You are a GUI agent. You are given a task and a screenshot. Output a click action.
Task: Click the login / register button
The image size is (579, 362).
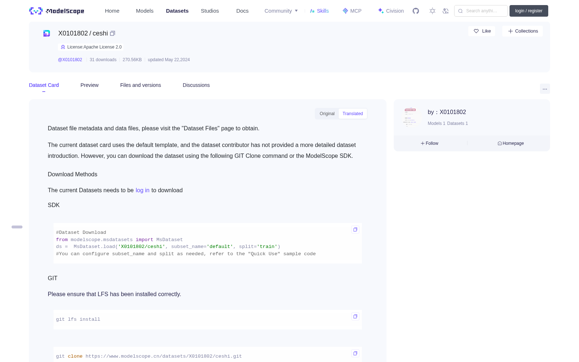[529, 11]
